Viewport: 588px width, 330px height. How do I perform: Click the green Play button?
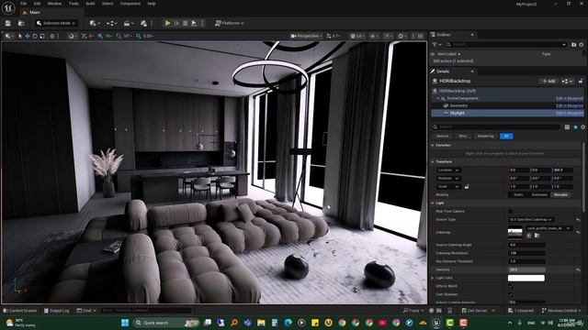tap(167, 23)
